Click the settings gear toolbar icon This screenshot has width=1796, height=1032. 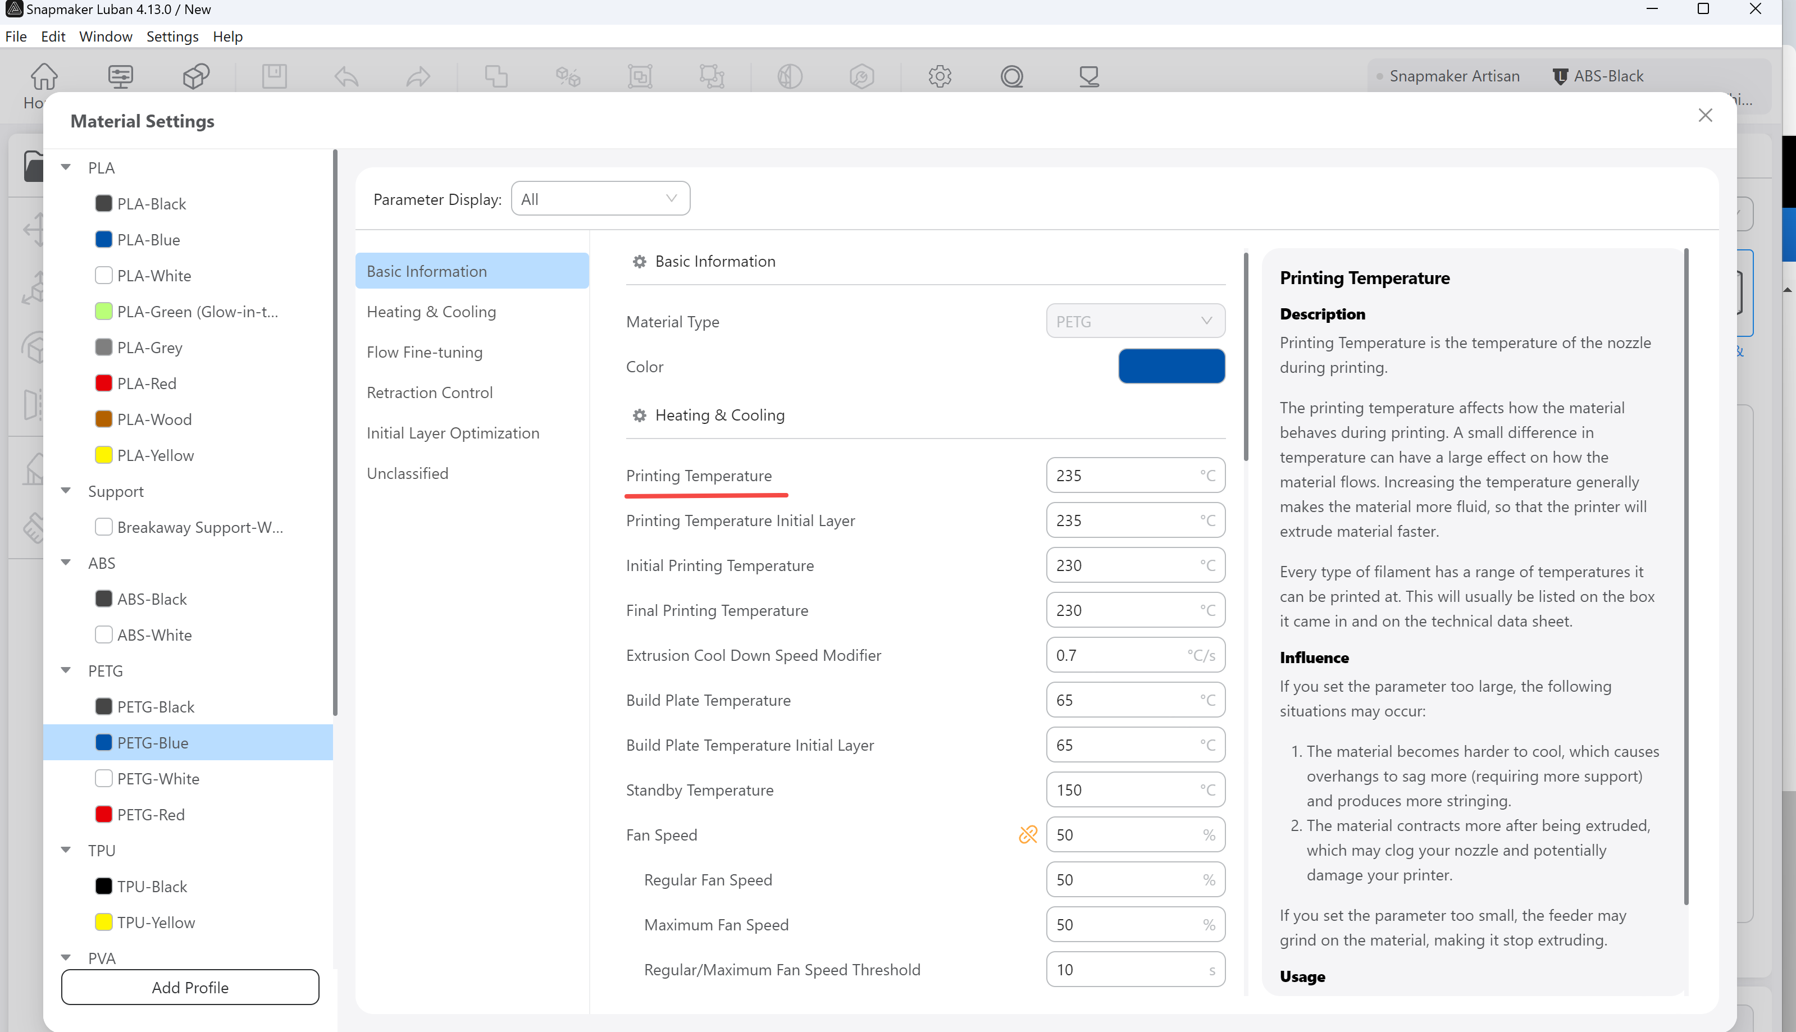pyautogui.click(x=940, y=76)
